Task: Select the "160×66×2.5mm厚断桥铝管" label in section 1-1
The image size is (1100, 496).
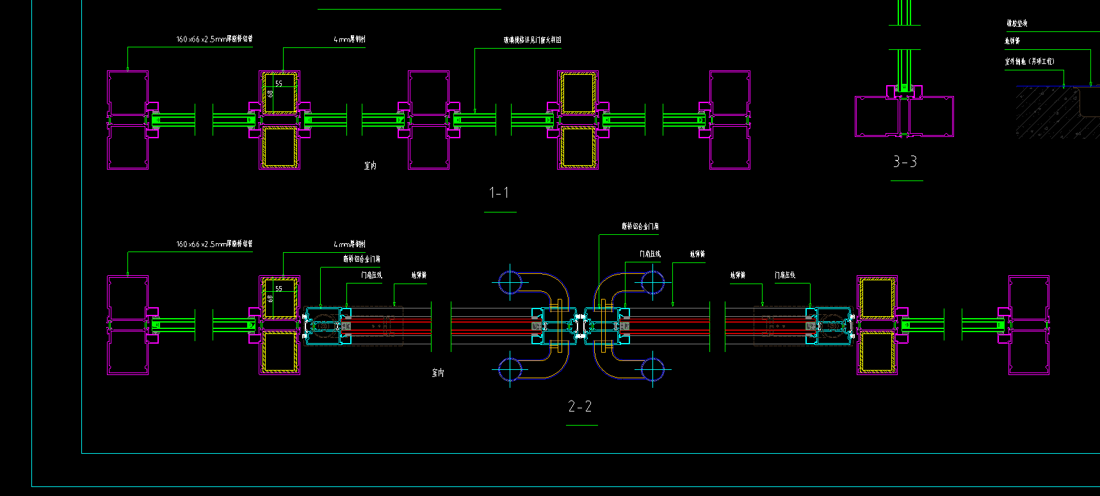Action: 214,39
